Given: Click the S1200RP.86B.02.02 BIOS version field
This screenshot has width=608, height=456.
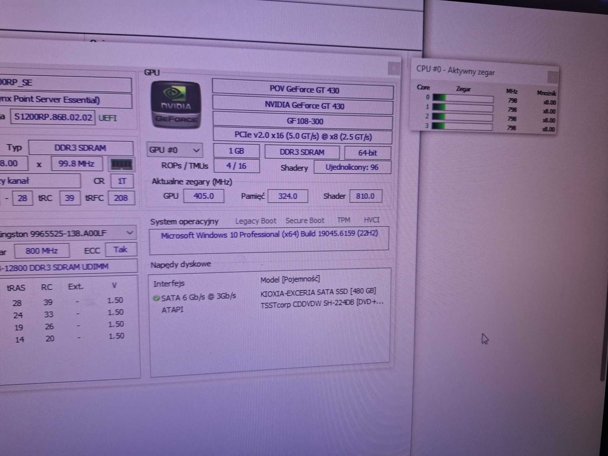Looking at the screenshot, I should click(53, 117).
